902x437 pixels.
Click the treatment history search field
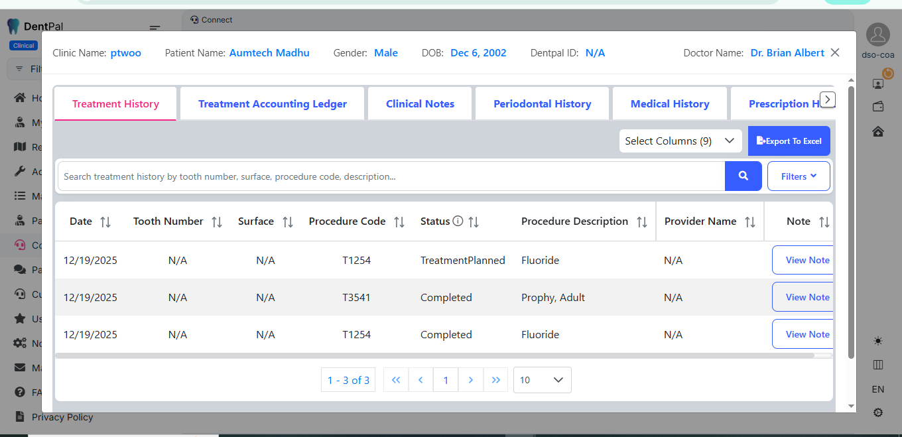(x=391, y=176)
